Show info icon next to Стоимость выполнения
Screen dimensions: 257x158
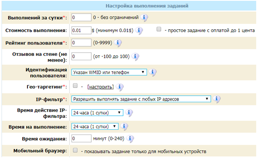pos(139,31)
